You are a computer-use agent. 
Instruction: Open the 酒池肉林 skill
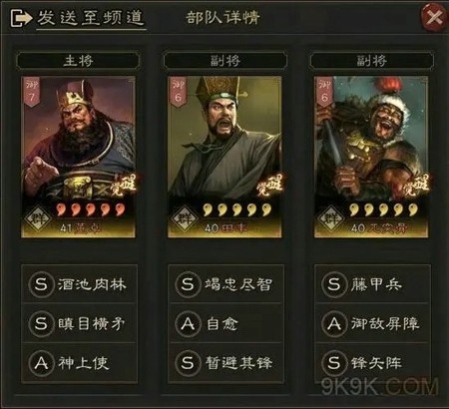(79, 284)
